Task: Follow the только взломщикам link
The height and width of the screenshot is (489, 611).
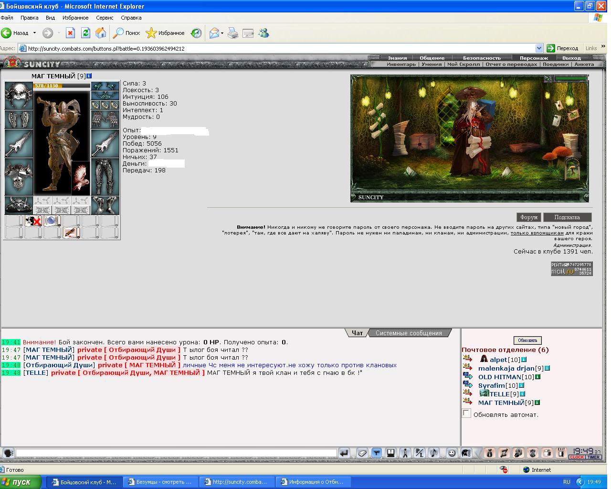Action: pyautogui.click(x=537, y=233)
